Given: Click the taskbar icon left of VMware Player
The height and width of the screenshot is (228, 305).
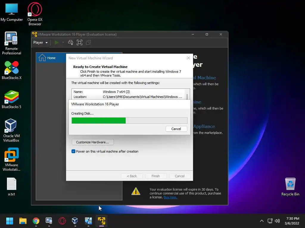Looking at the screenshot, I should (x=88, y=221).
